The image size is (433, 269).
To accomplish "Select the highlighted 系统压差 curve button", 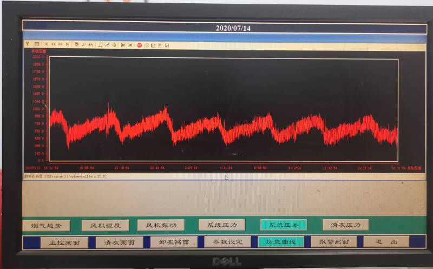I will coord(284,225).
